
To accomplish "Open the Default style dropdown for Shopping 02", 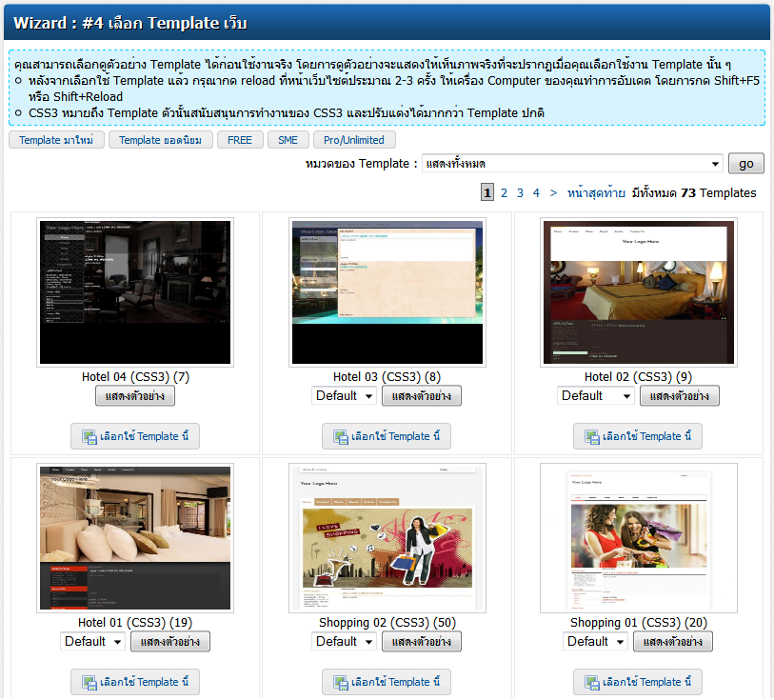I will [x=345, y=642].
